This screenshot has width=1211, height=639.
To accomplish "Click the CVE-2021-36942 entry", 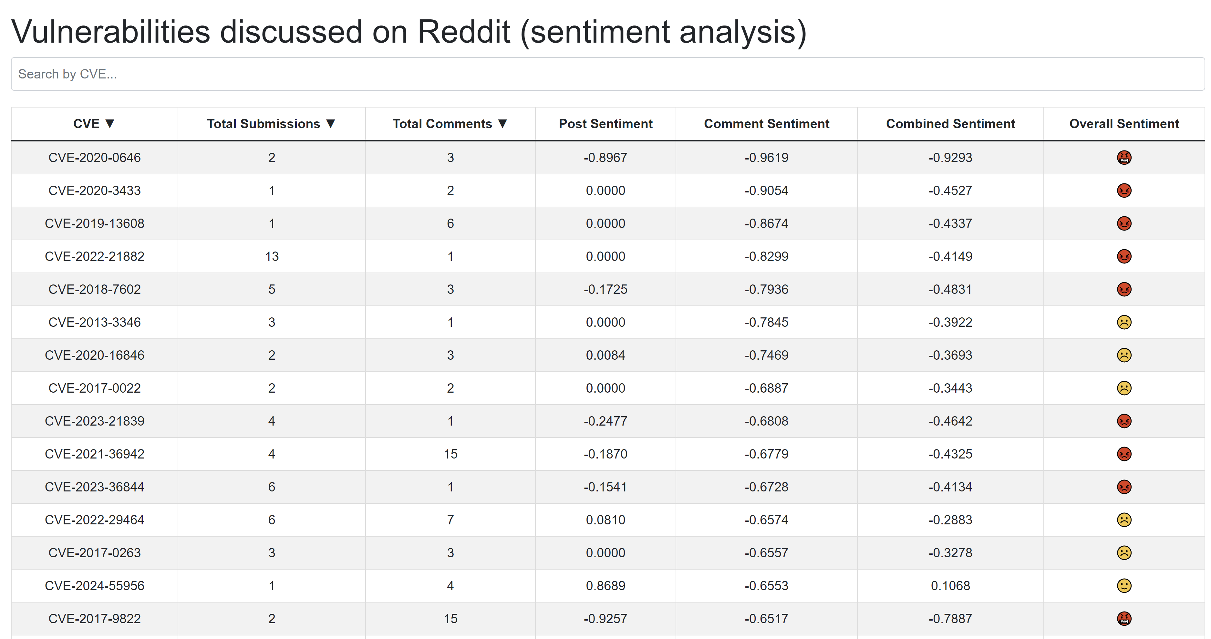I will tap(95, 454).
